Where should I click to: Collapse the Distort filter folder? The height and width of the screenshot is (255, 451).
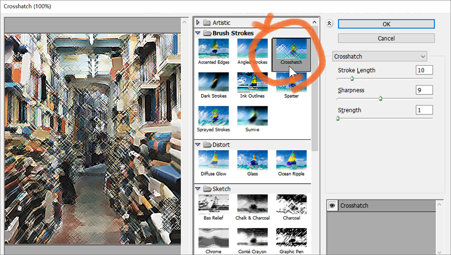198,145
